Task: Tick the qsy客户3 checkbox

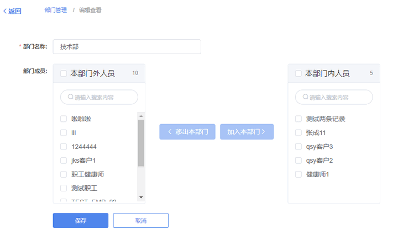Action: 298,147
